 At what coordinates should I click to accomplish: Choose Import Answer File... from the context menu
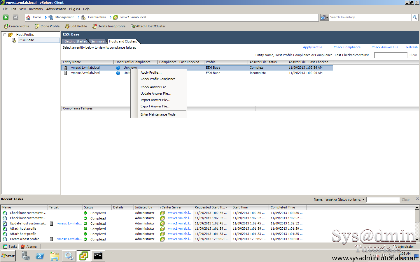(159, 100)
